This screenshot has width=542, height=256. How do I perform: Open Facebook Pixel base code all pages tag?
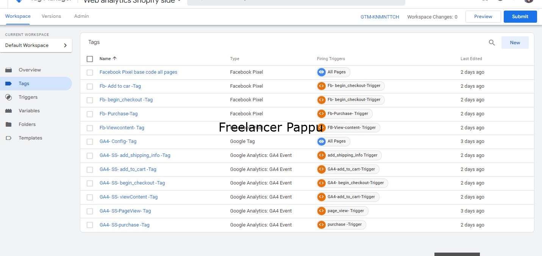[x=138, y=72]
